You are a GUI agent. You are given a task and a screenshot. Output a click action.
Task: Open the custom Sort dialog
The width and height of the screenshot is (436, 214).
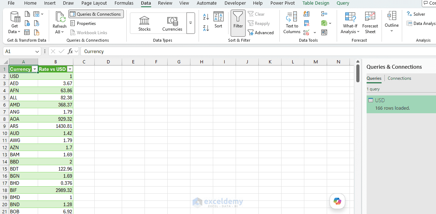pos(218,20)
